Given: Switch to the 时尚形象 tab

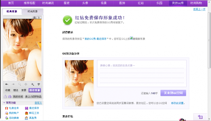Looking at the screenshot, I should [33, 11].
